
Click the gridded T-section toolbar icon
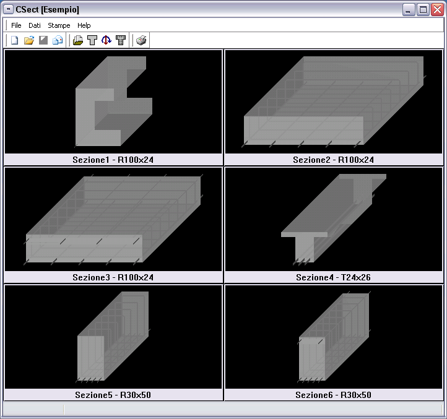coord(121,41)
